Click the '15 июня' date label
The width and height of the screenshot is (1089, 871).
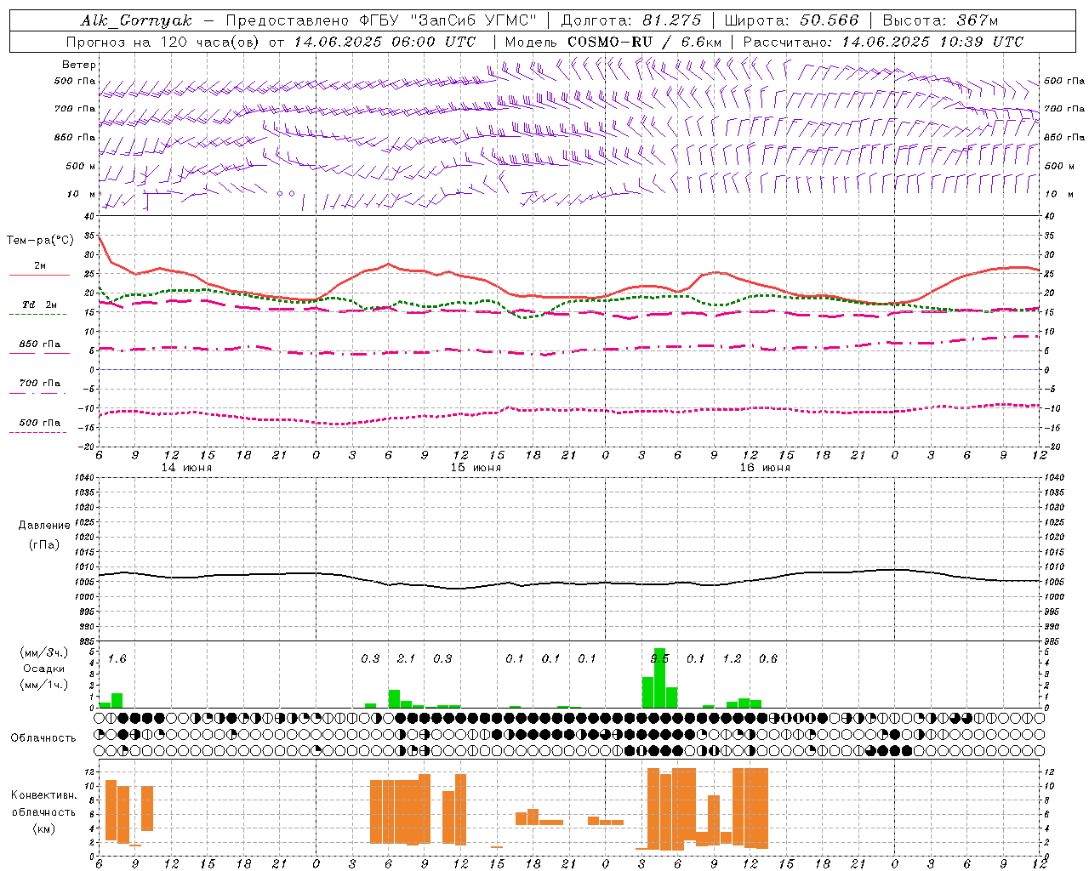(476, 468)
